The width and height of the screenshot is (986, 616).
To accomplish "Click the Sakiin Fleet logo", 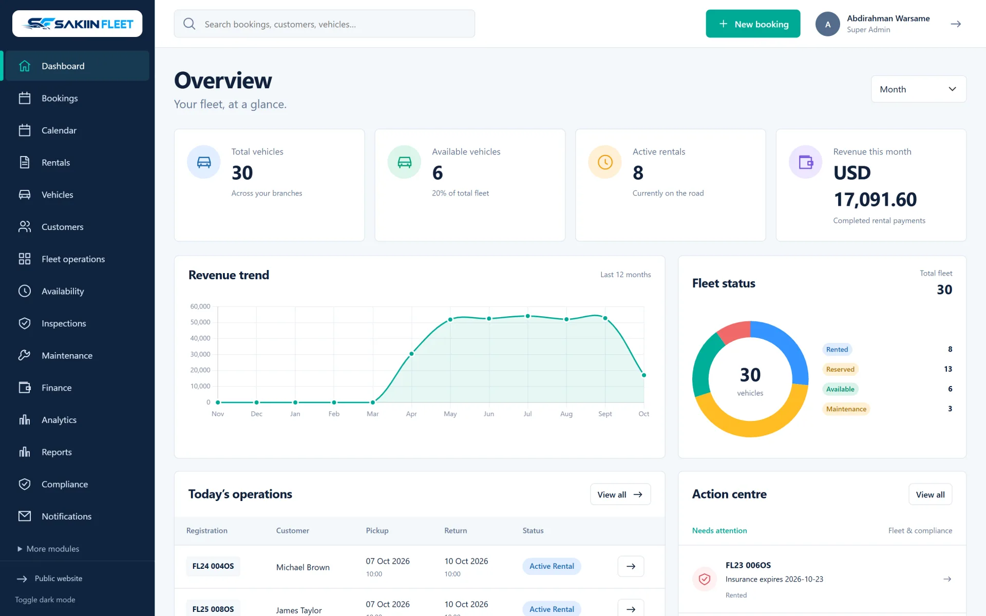I will [x=78, y=24].
